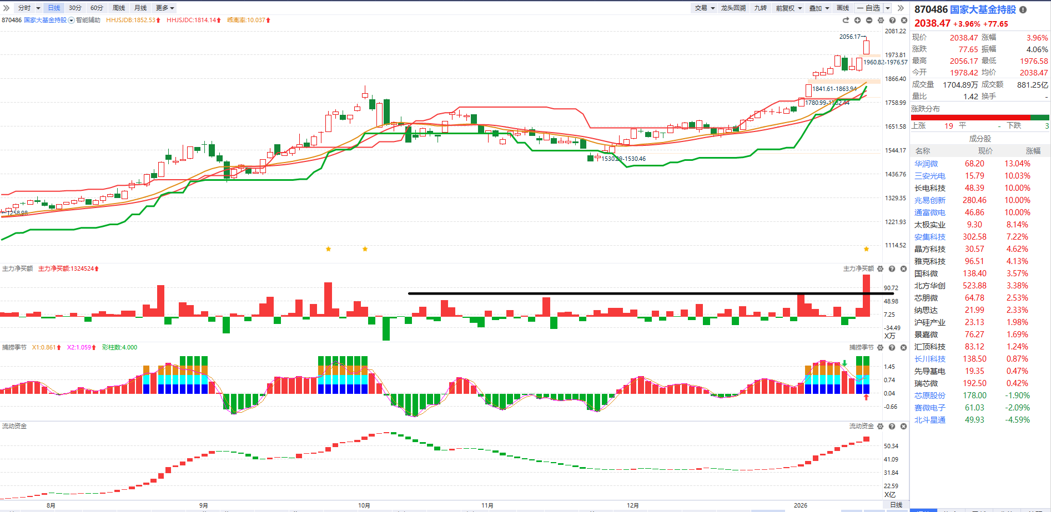Screen dimensions: 1051x512
Task: Open help icon for 捕捞季节 indicator
Action: coord(892,348)
